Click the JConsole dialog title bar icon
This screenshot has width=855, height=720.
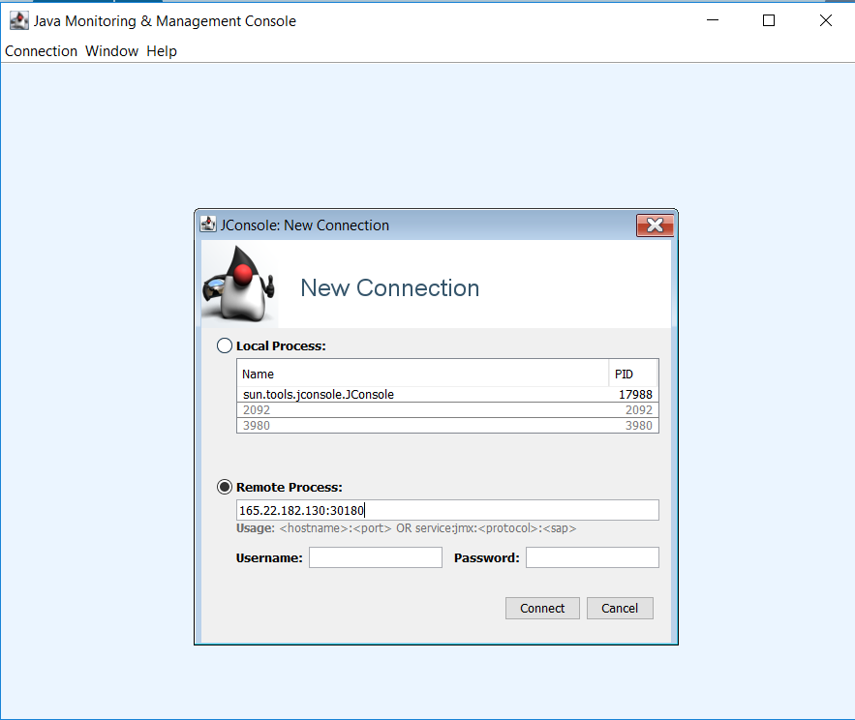[207, 225]
